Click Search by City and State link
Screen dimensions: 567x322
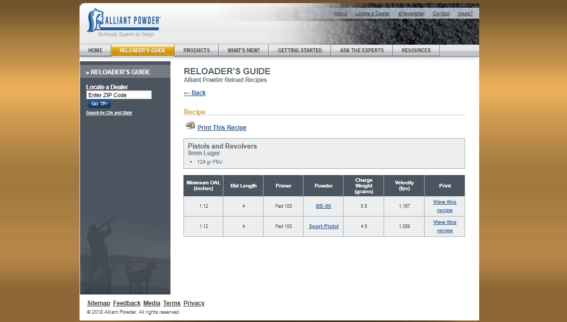109,113
